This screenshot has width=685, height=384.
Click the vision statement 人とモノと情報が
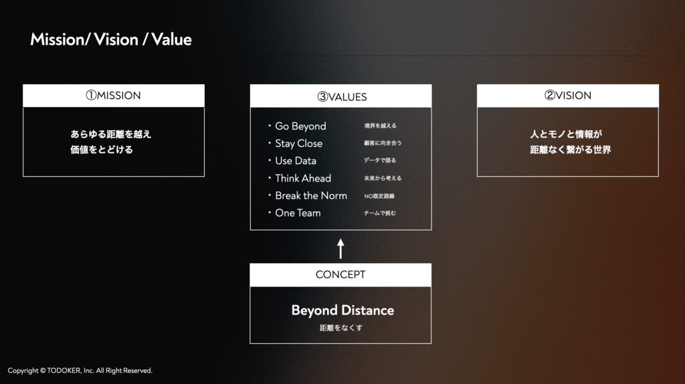tap(566, 134)
